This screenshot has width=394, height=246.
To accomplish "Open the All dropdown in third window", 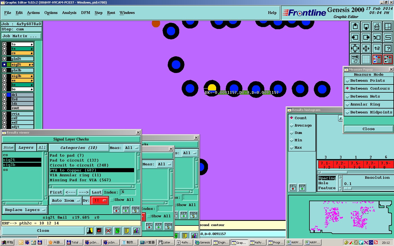I will tap(190, 153).
